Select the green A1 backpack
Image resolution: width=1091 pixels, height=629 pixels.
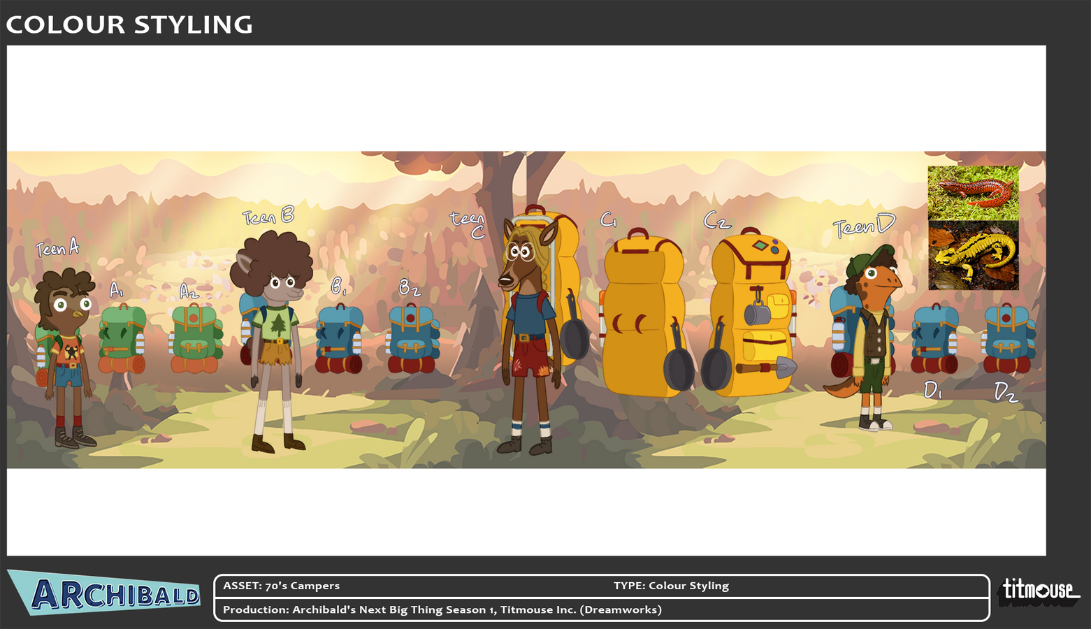pos(122,339)
